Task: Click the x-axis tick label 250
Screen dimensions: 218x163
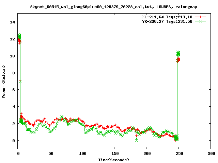Action: (180, 153)
